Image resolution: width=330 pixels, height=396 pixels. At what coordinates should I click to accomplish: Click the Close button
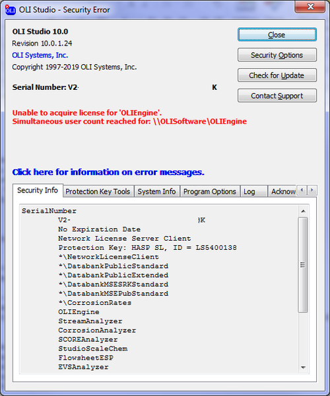click(x=277, y=34)
